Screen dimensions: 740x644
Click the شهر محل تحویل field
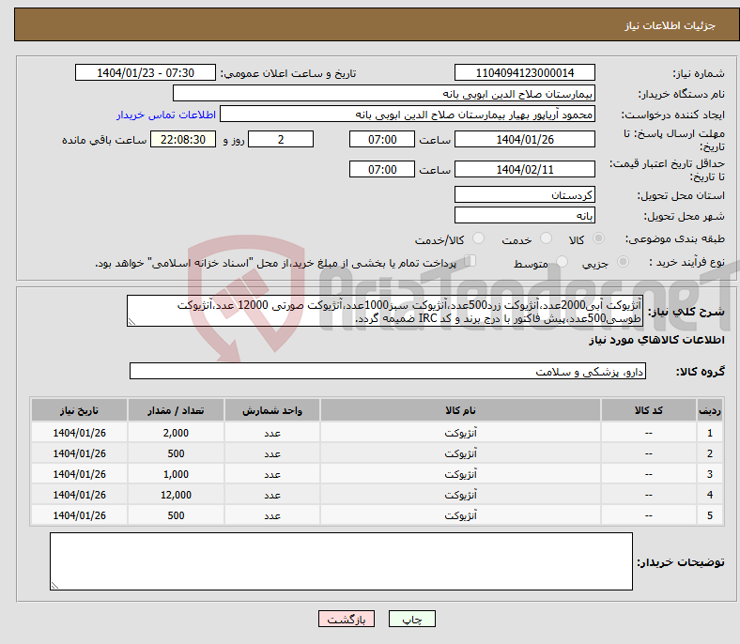[x=525, y=216]
